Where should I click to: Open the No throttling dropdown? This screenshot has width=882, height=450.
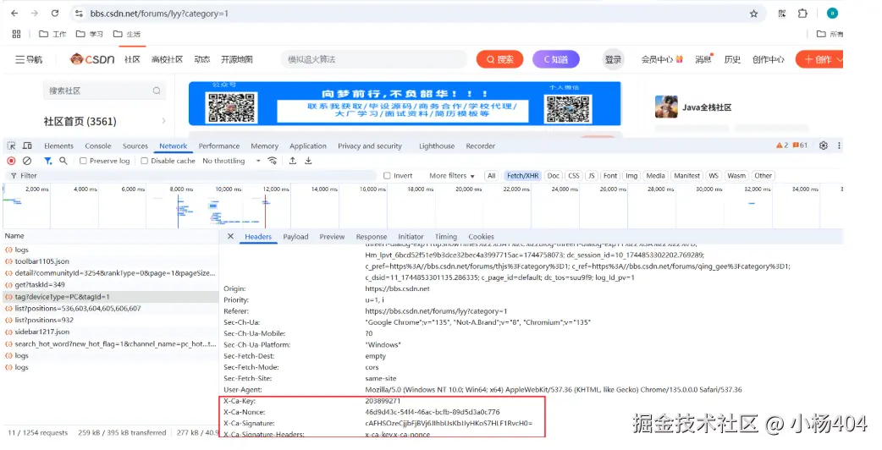coord(231,161)
